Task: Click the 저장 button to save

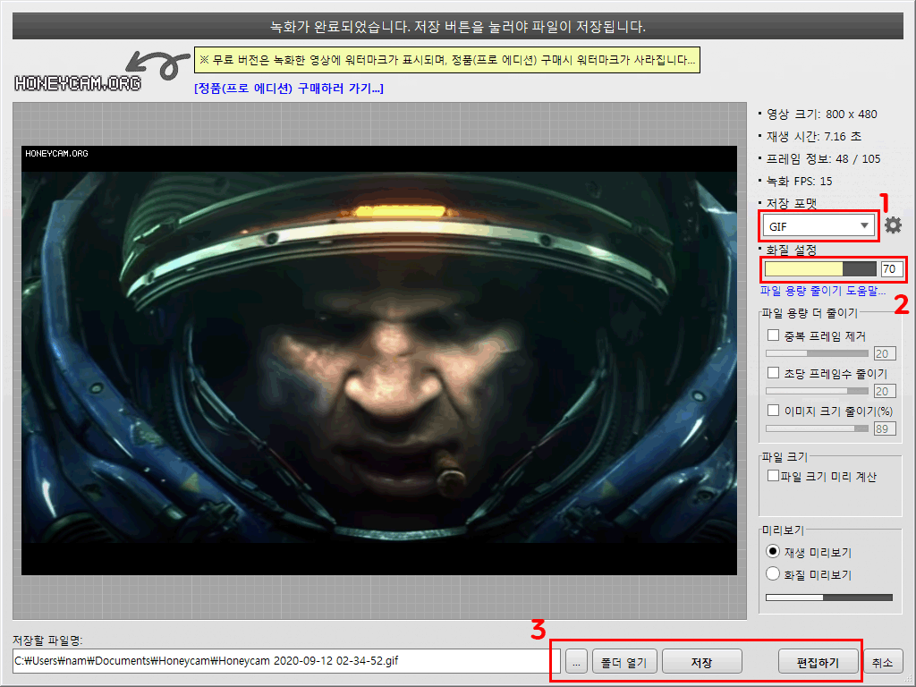Action: pos(701,662)
